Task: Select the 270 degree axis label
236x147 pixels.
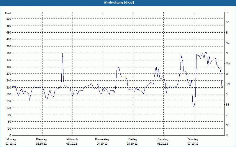Action: [9, 74]
